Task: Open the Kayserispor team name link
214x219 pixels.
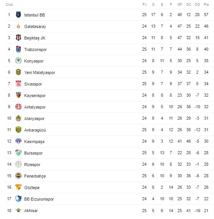Action: (35, 96)
